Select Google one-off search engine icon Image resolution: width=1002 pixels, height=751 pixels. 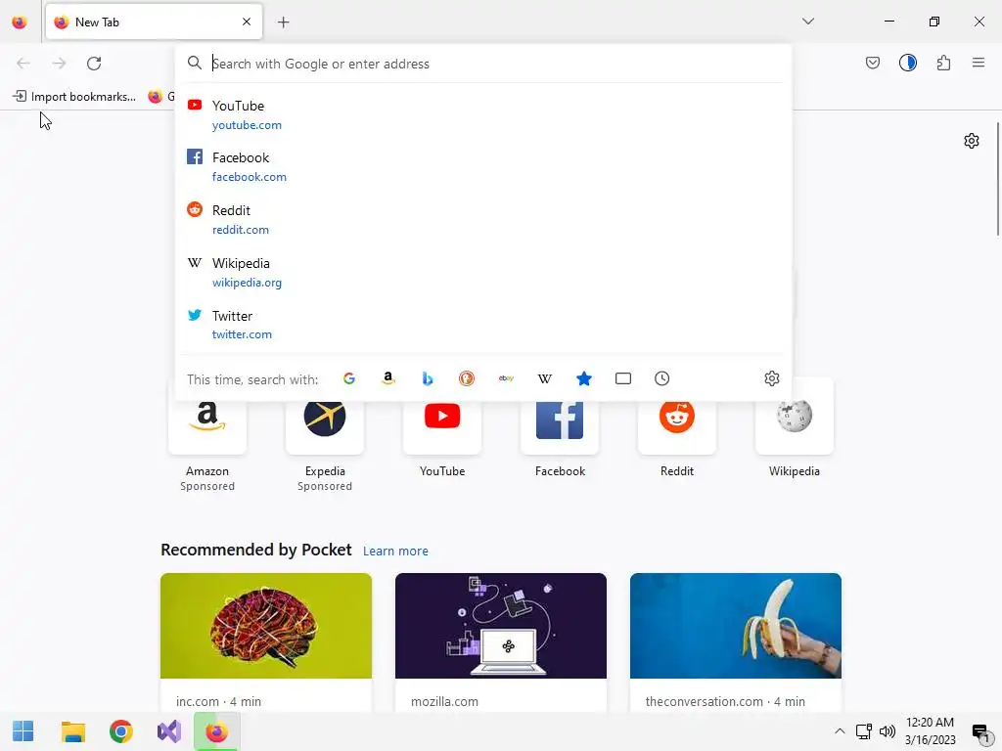click(349, 378)
